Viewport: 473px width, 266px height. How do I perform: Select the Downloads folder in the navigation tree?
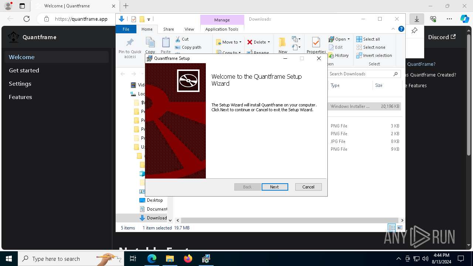point(153,218)
